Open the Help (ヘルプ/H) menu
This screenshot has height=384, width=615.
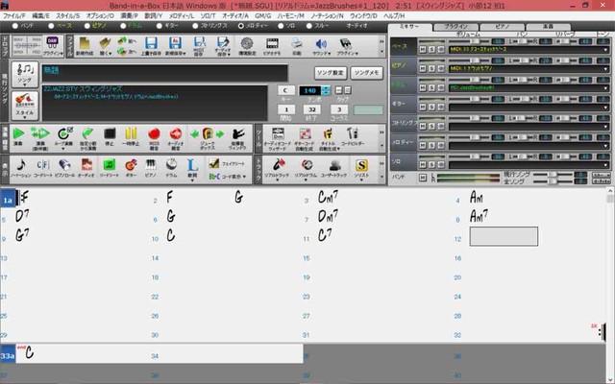[394, 16]
